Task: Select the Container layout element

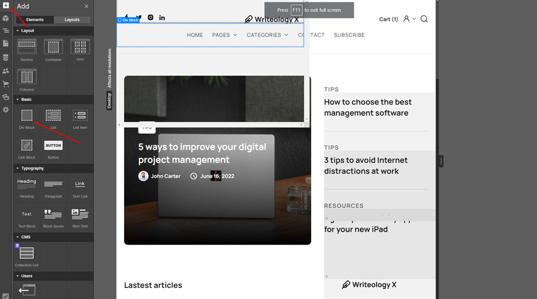Action: point(54,50)
